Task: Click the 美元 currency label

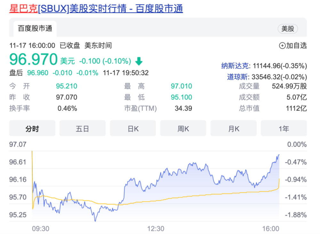Action: tap(68, 61)
